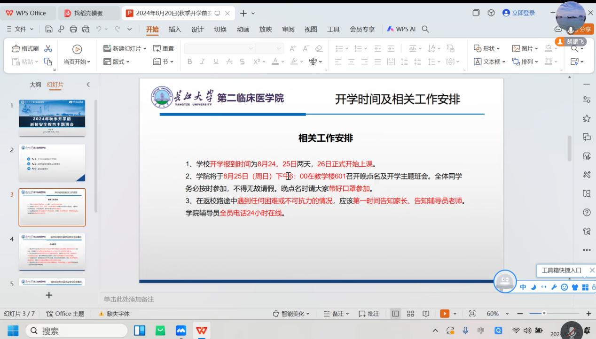Click the zoom in plus button
596x339 pixels.
pos(588,314)
